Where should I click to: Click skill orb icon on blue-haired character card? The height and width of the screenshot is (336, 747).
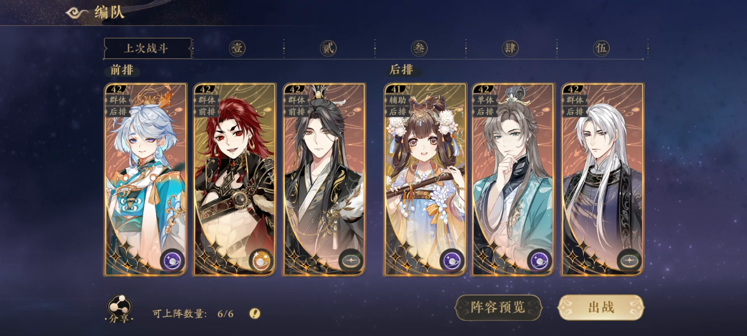coord(172,260)
